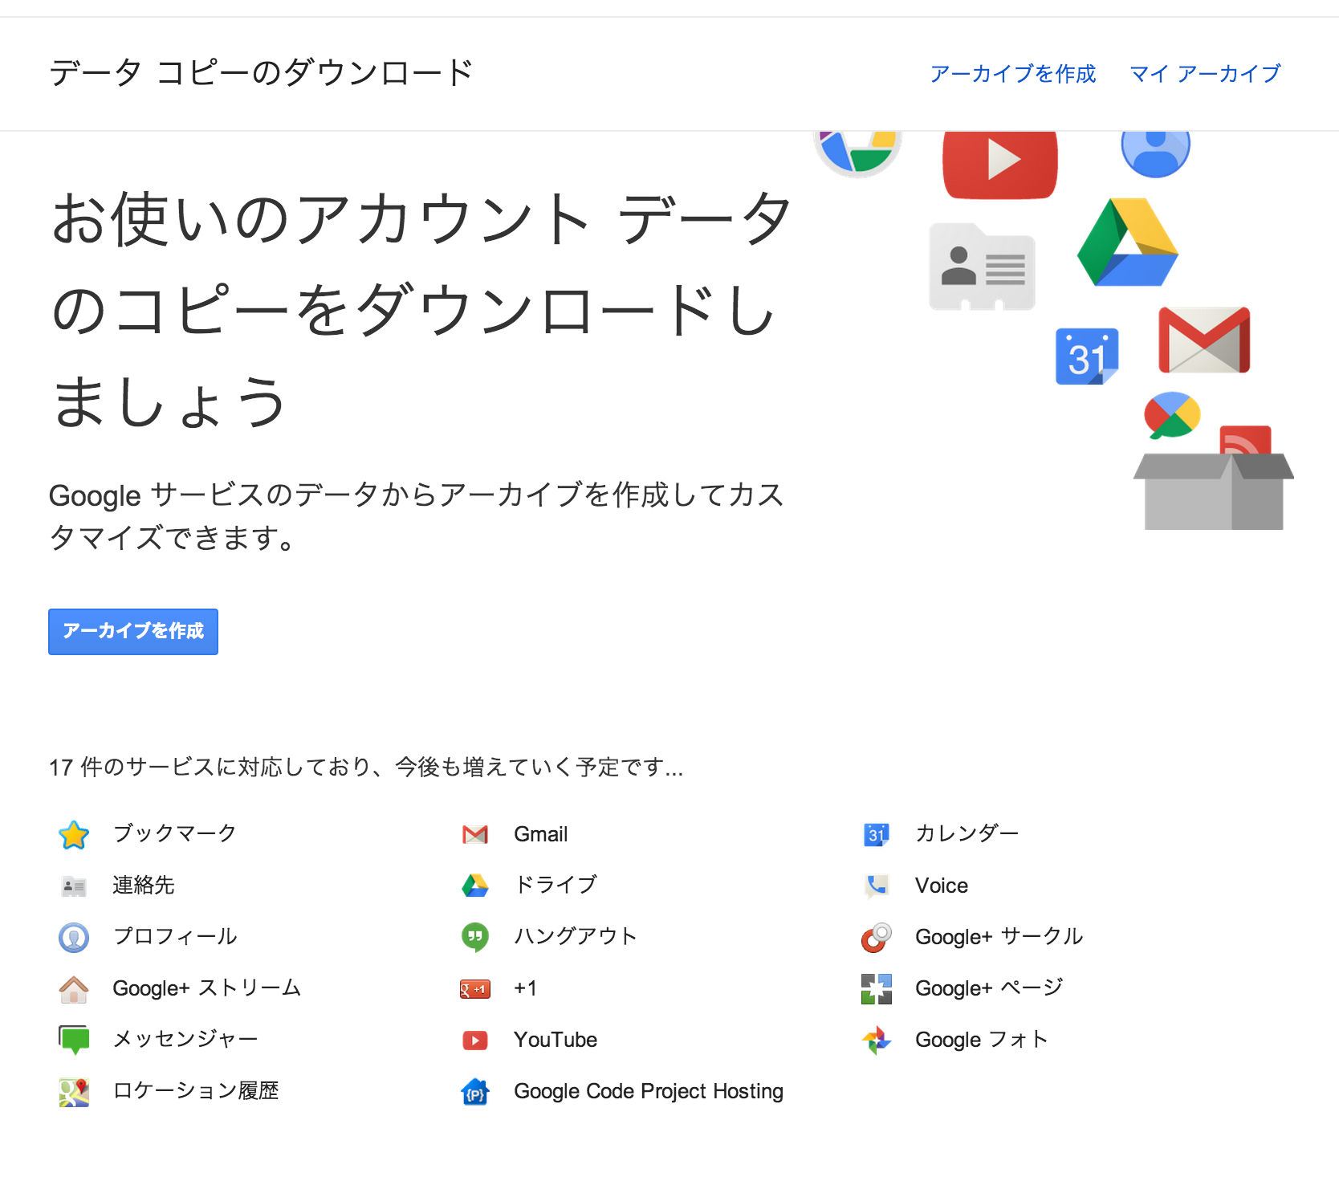Click the small Gmail icon in the list
Image resolution: width=1339 pixels, height=1177 pixels.
click(475, 835)
